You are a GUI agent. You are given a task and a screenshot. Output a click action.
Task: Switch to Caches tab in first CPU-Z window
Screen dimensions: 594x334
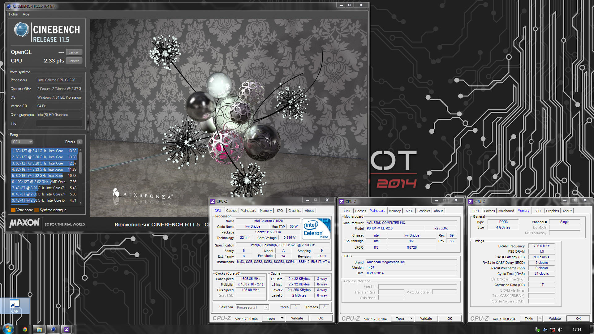pos(231,211)
